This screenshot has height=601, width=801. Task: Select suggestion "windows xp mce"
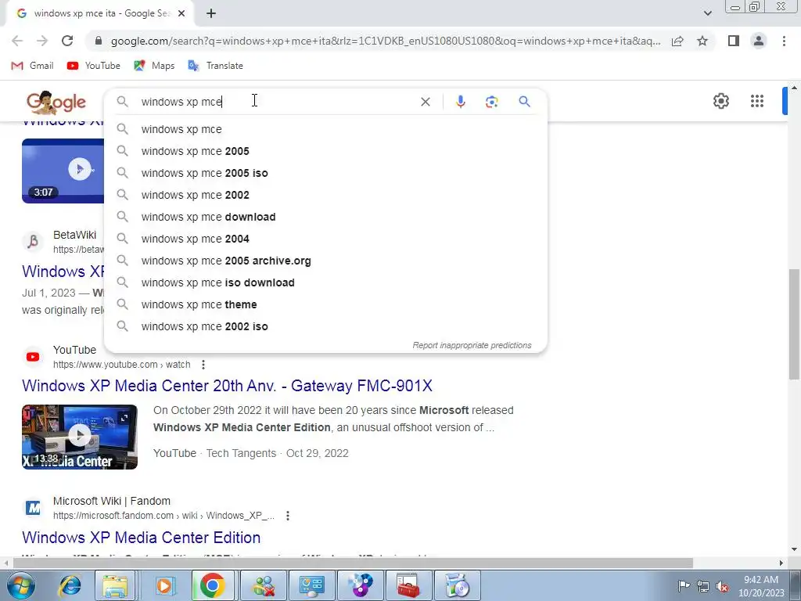pyautogui.click(x=325, y=129)
